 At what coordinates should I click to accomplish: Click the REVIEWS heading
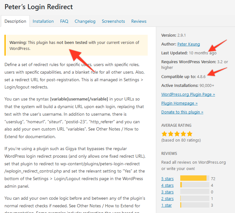[169, 153]
